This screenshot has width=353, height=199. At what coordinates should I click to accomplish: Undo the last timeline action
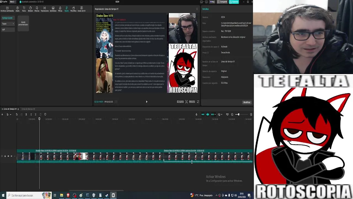[17, 114]
